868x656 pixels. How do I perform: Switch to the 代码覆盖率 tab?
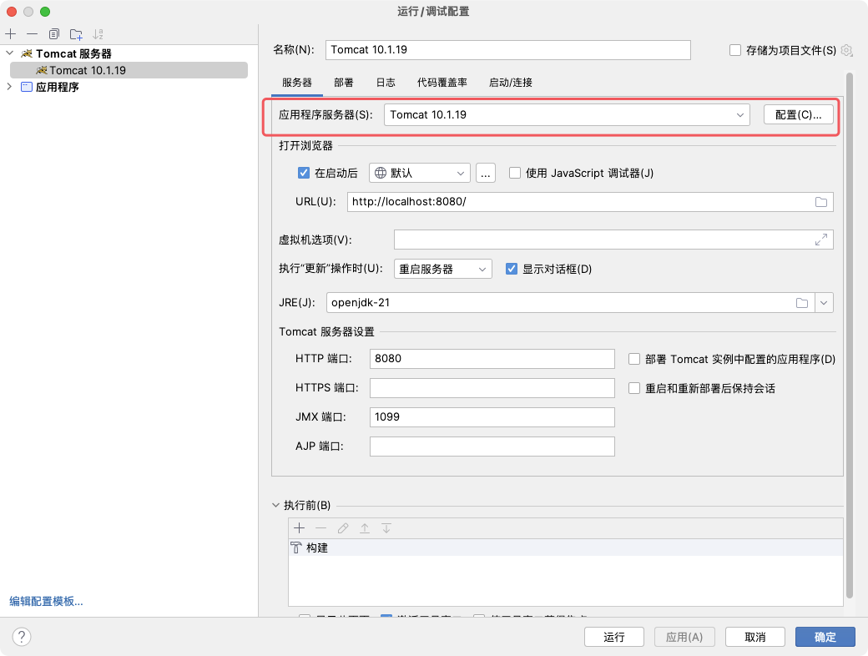[x=442, y=83]
